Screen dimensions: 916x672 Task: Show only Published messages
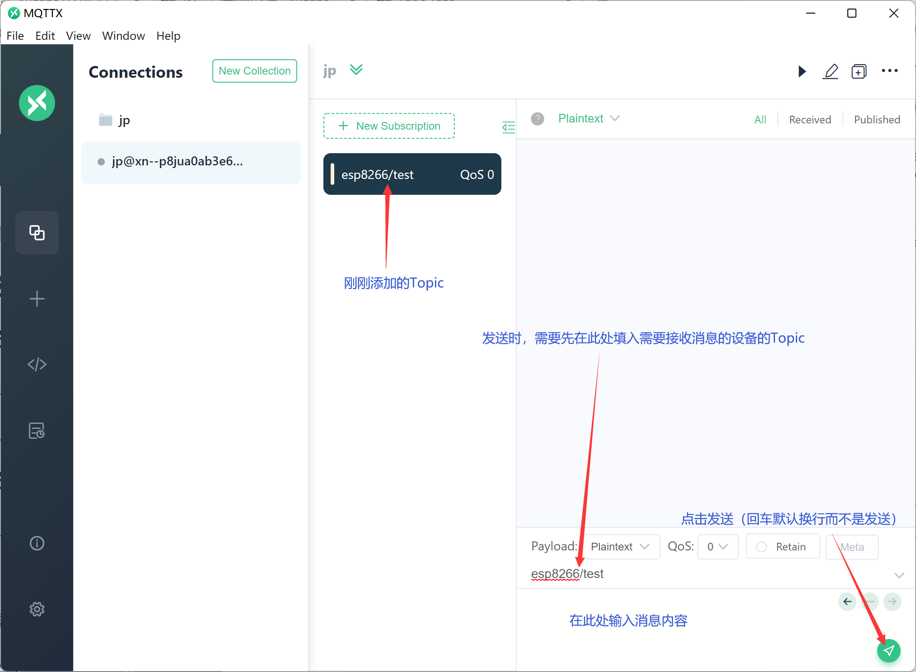tap(876, 120)
